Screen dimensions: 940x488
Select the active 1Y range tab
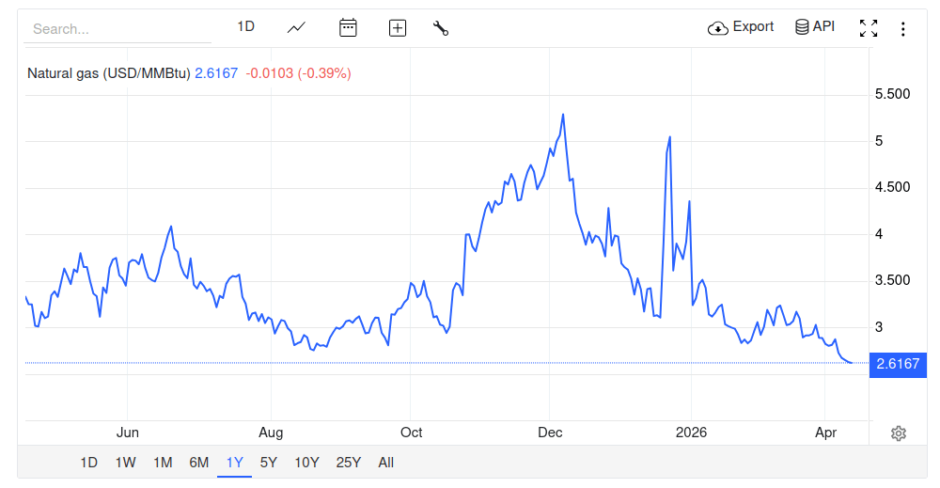[234, 463]
